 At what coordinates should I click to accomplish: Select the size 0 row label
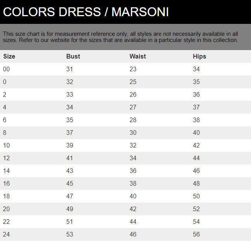point(5,82)
